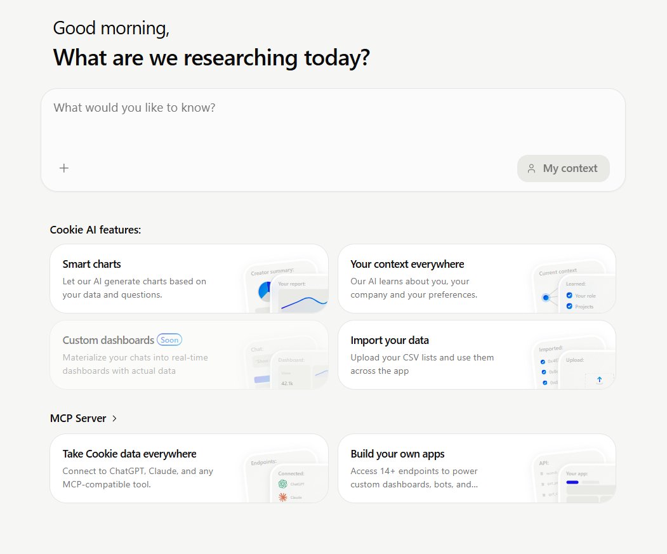Click the Claude logo icon in Connected list
Screen dimensions: 667x554
click(283, 497)
